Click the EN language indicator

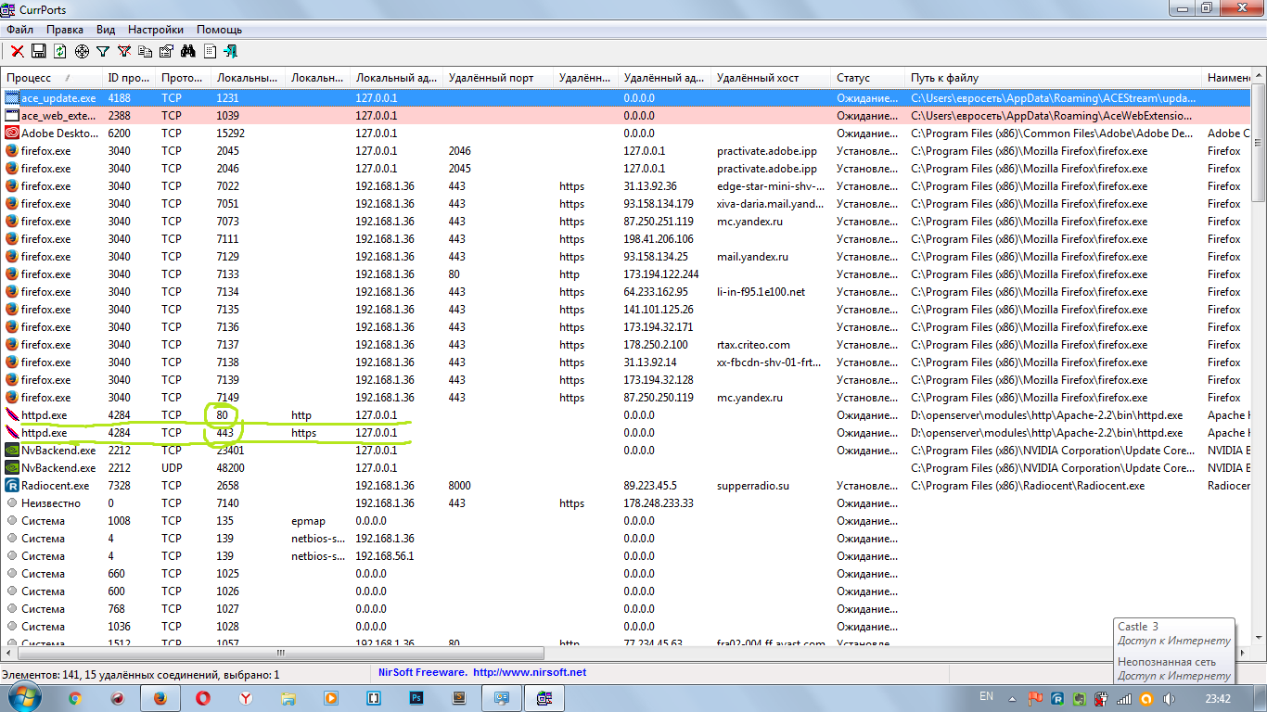[x=986, y=696]
